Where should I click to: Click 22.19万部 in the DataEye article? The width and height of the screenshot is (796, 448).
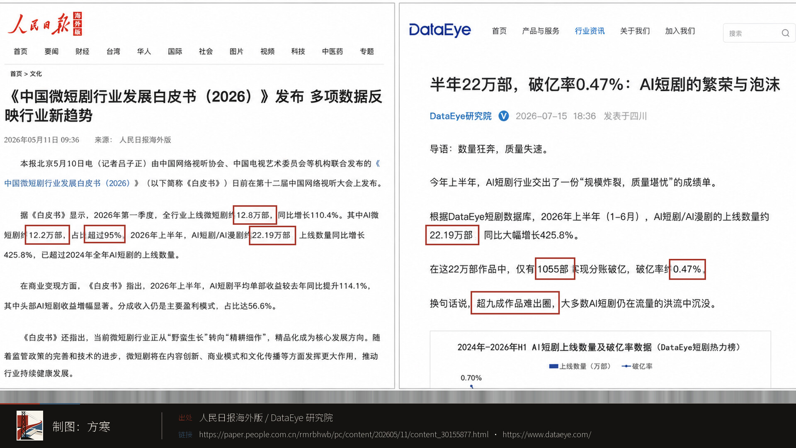click(x=452, y=235)
